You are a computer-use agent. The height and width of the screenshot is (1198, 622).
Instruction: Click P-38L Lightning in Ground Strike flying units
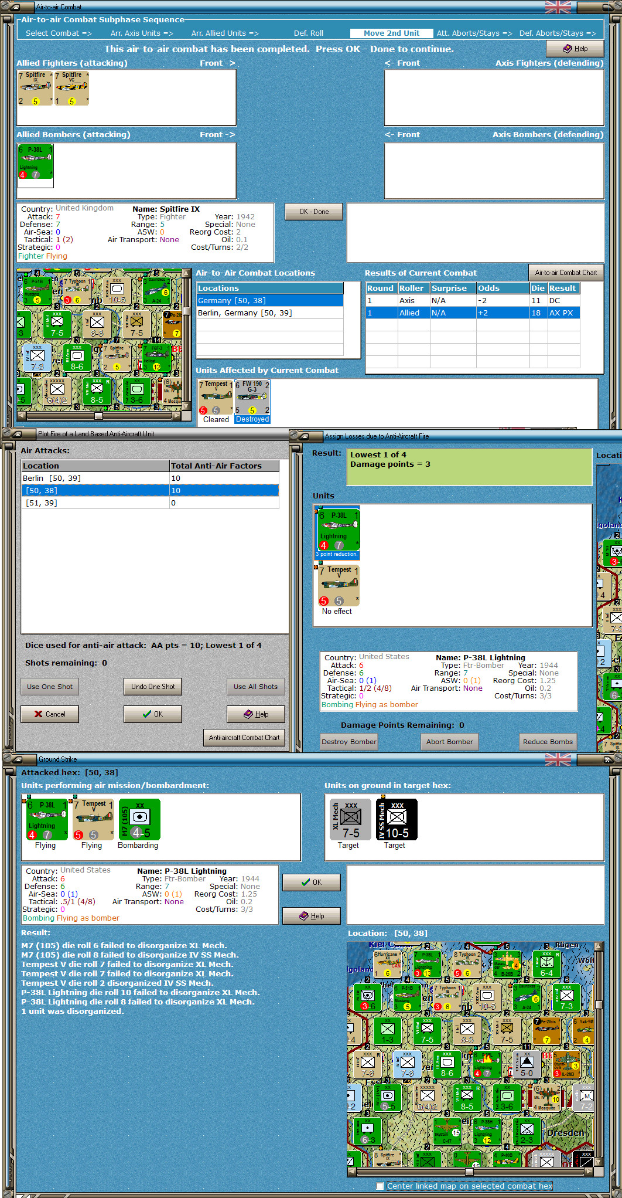pyautogui.click(x=46, y=819)
